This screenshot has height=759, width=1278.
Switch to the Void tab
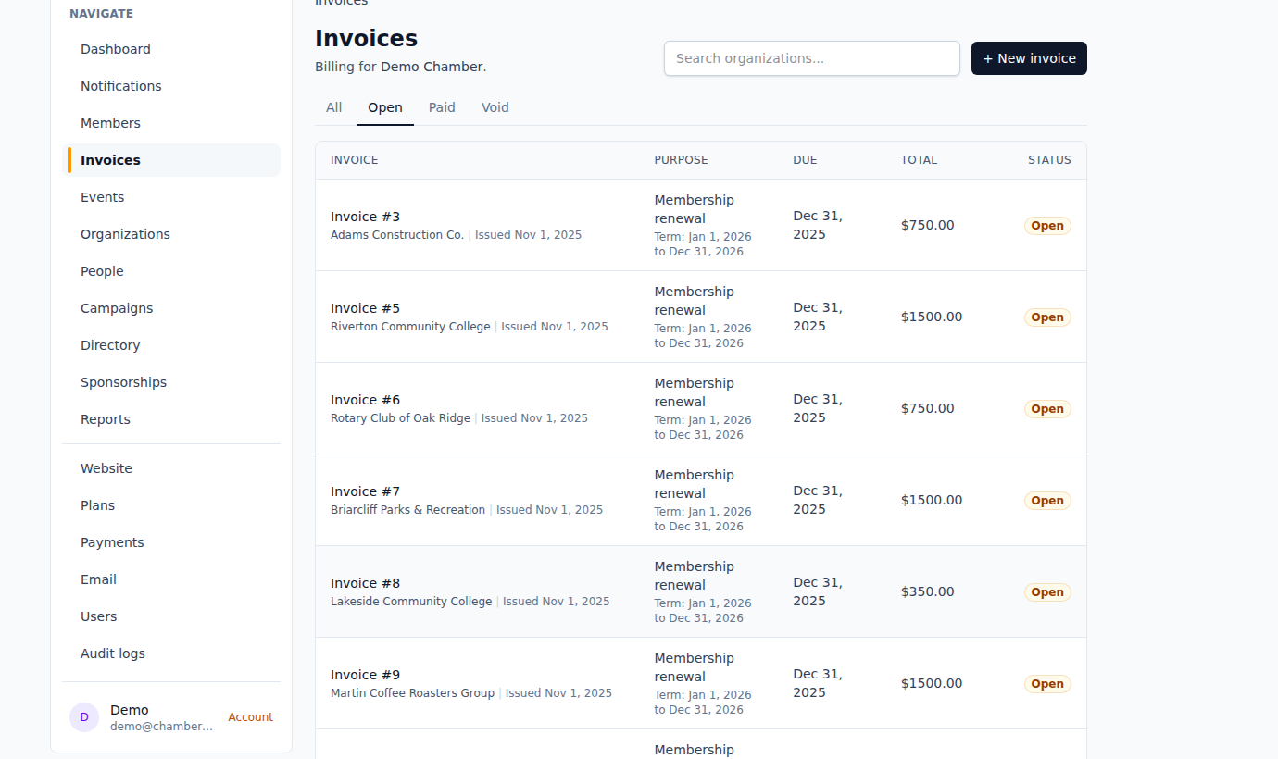[495, 106]
